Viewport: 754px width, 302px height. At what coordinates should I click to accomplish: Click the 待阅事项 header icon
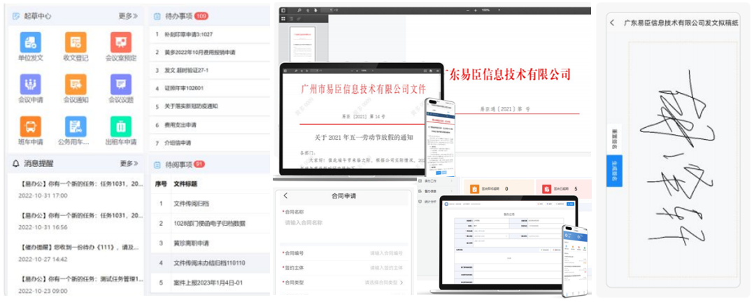pyautogui.click(x=157, y=164)
